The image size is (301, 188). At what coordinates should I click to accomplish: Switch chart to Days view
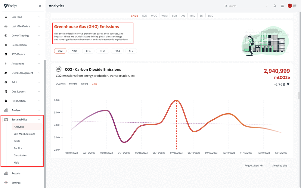(x=94, y=84)
